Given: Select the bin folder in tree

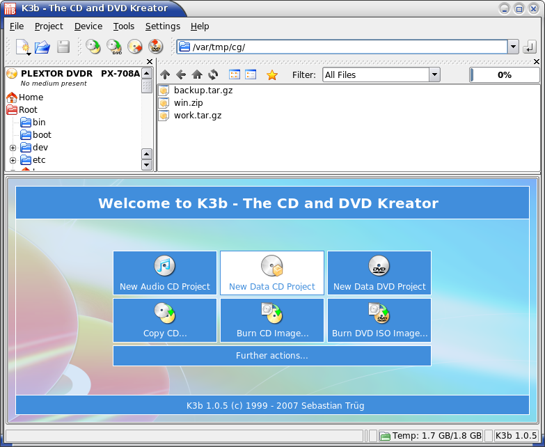Looking at the screenshot, I should pyautogui.click(x=33, y=123).
